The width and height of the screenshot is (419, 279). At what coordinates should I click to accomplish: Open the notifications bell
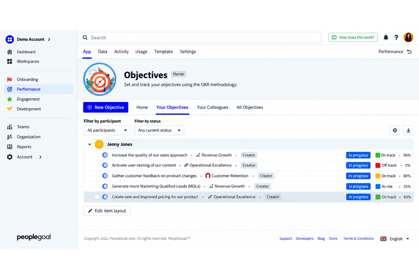coord(386,37)
